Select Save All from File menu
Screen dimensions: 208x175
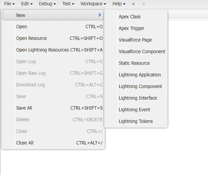tap(24, 108)
